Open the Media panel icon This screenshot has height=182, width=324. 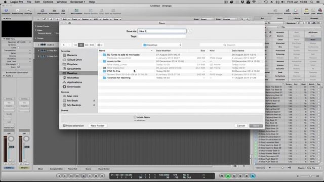pos(319,11)
